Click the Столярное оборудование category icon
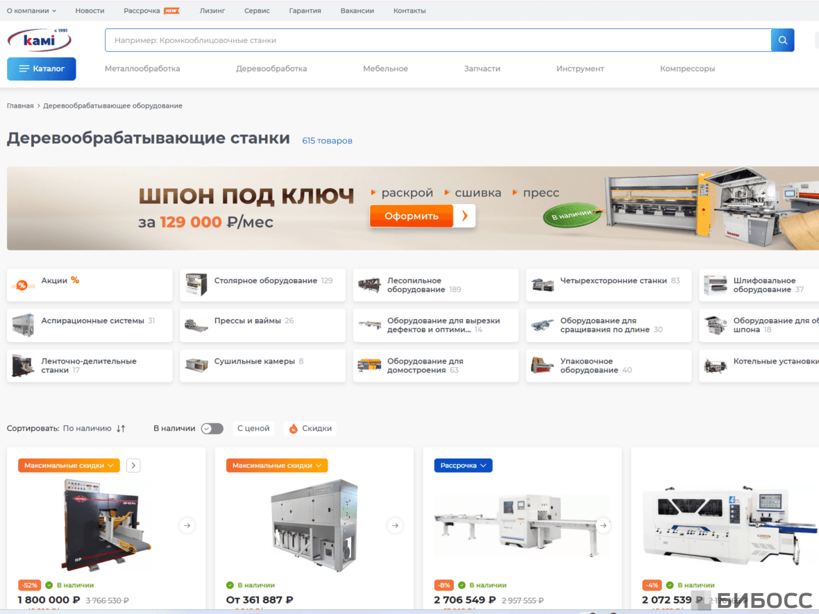Viewport: 819px width, 614px height. pos(196,284)
